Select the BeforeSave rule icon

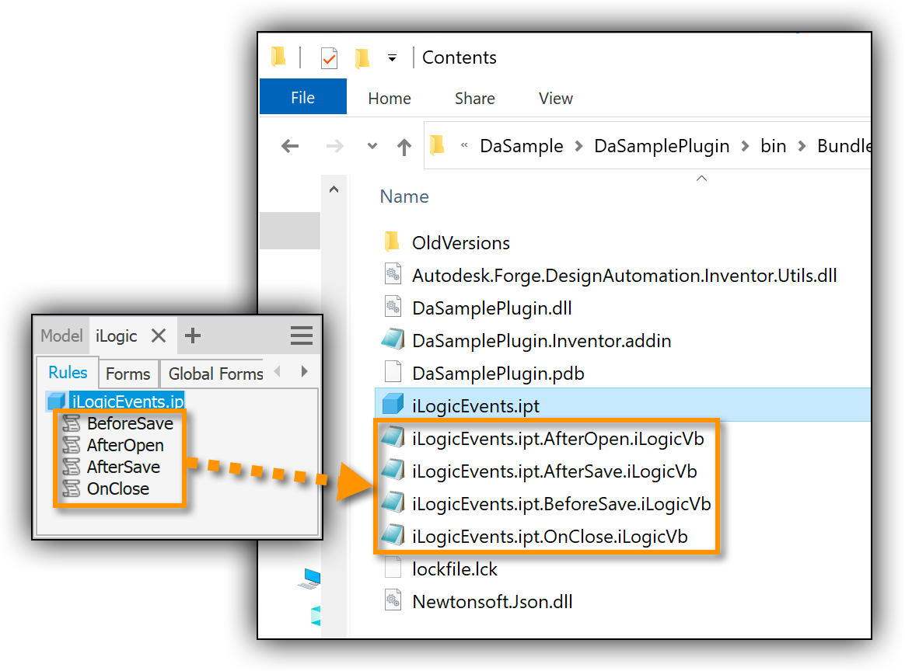pos(71,424)
